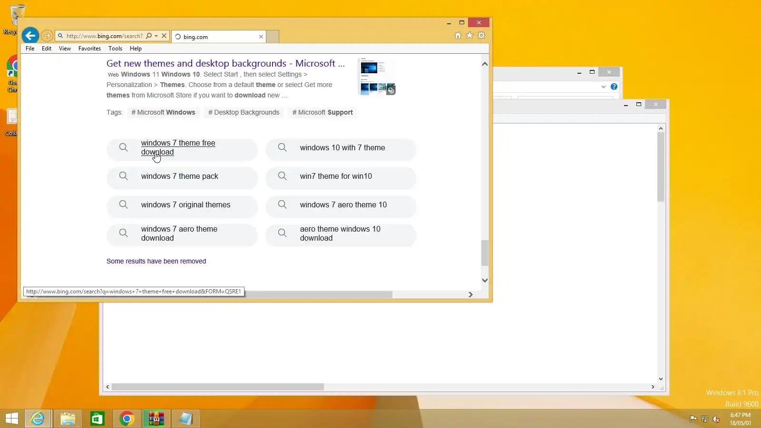Viewport: 761px width, 428px height.
Task: Click the search magnifier in address bar
Action: click(x=149, y=36)
